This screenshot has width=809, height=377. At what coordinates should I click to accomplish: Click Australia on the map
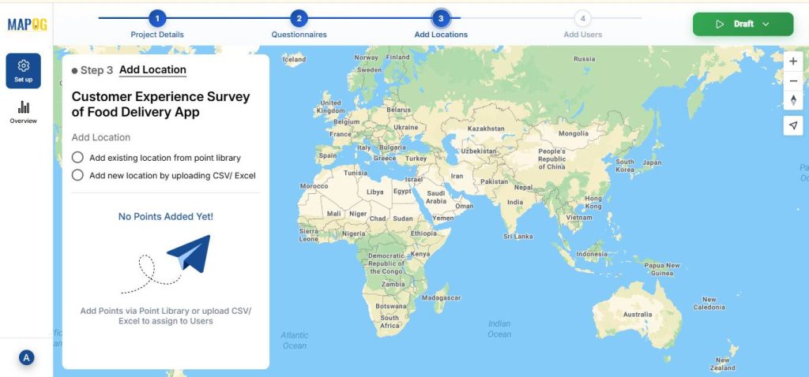[x=637, y=313]
